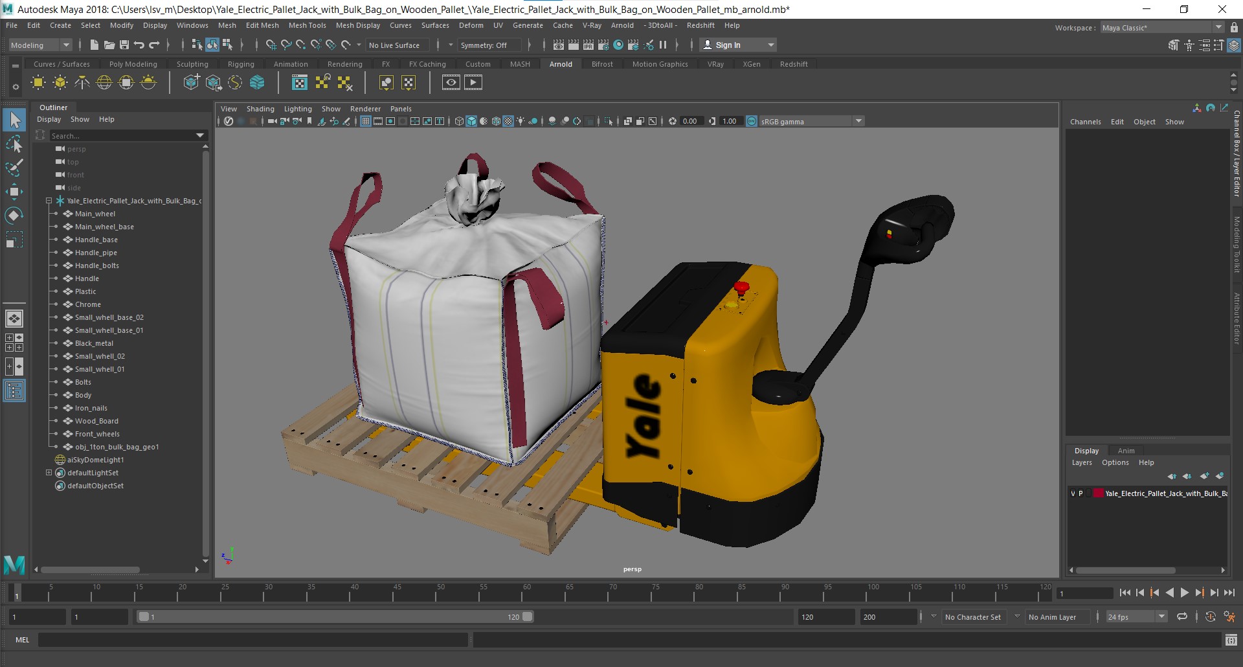Click the Arnold Render shelf icon
Screen dimensions: 1243x667
[x=473, y=82]
